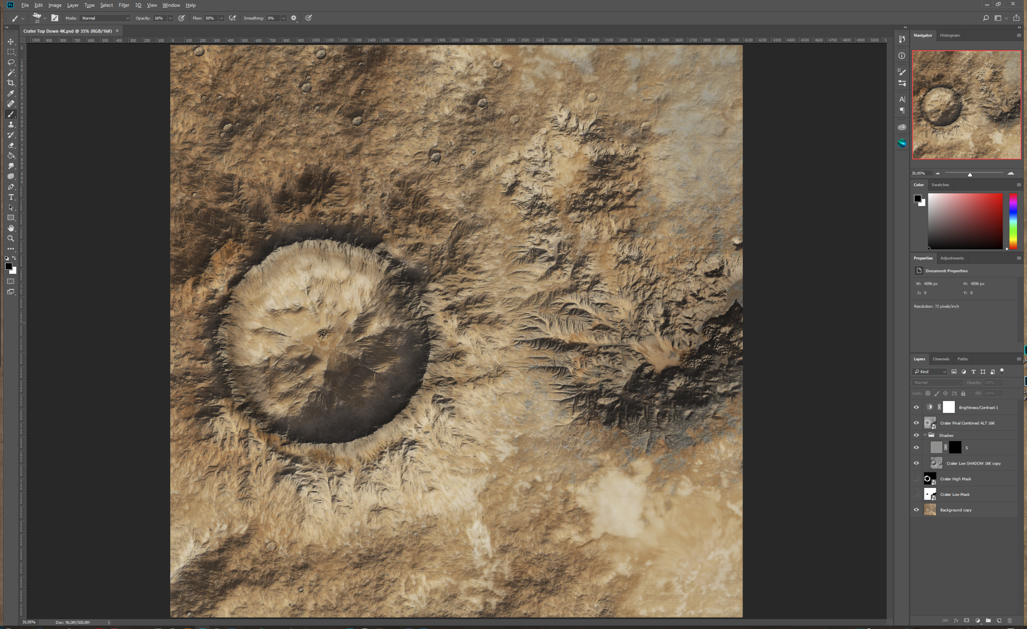
Task: Hide the Background copy layer
Action: point(916,509)
